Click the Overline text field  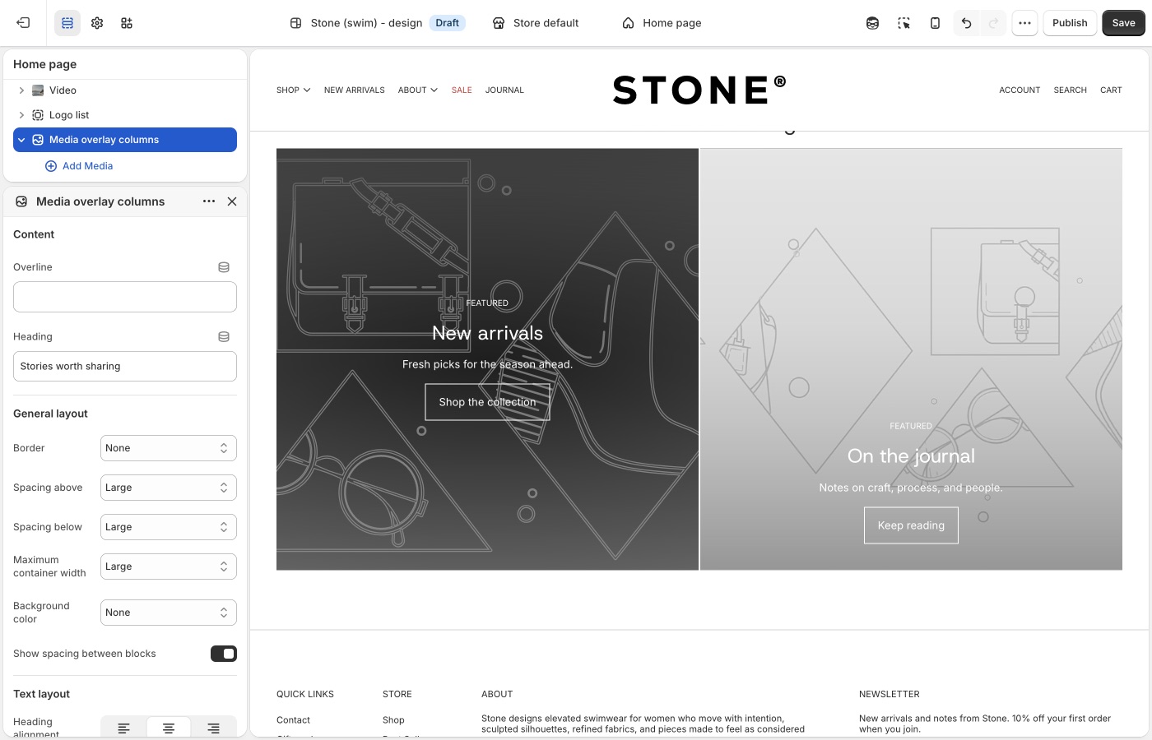pyautogui.click(x=125, y=297)
